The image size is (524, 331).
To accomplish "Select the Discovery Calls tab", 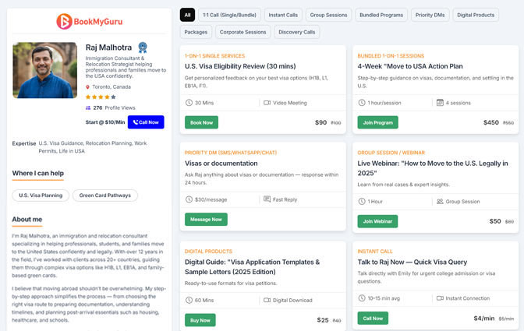I will pos(296,32).
